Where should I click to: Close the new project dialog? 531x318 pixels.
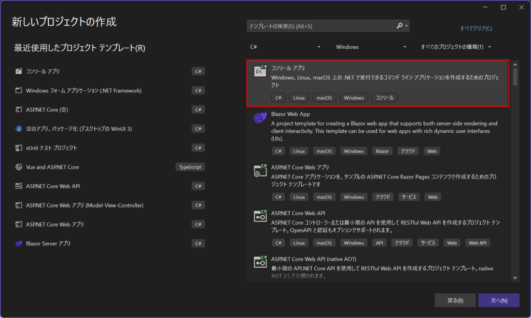[x=522, y=7]
